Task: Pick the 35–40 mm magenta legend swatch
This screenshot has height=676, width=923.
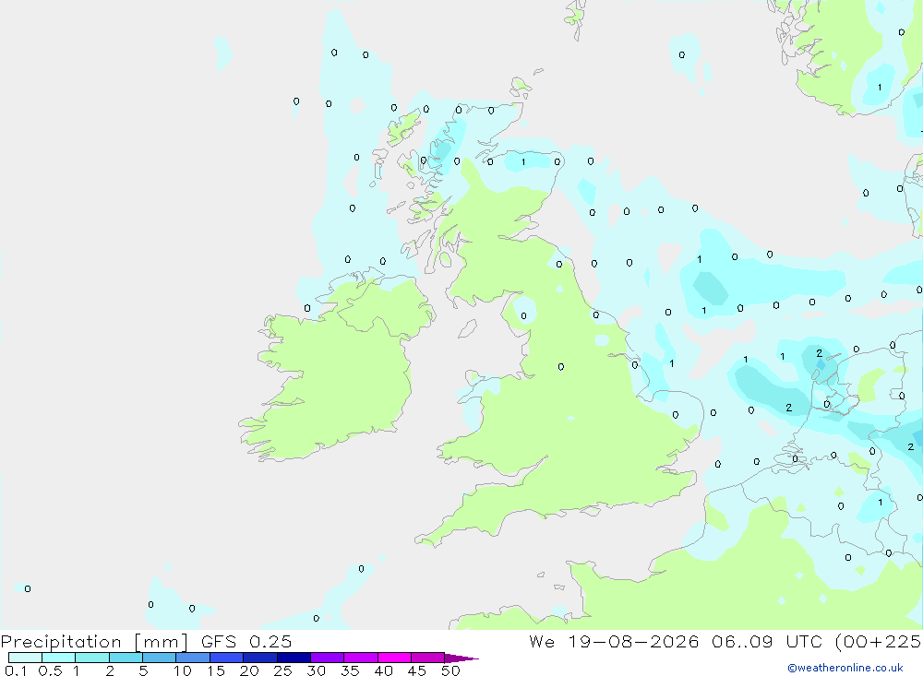Action: coord(361,658)
